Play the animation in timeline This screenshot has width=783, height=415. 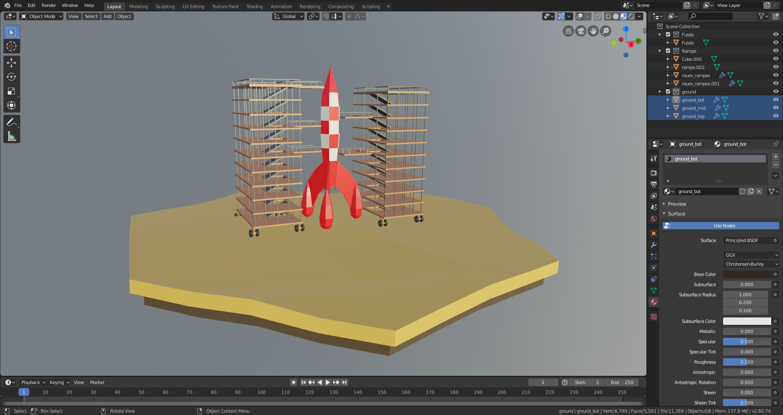pos(328,382)
